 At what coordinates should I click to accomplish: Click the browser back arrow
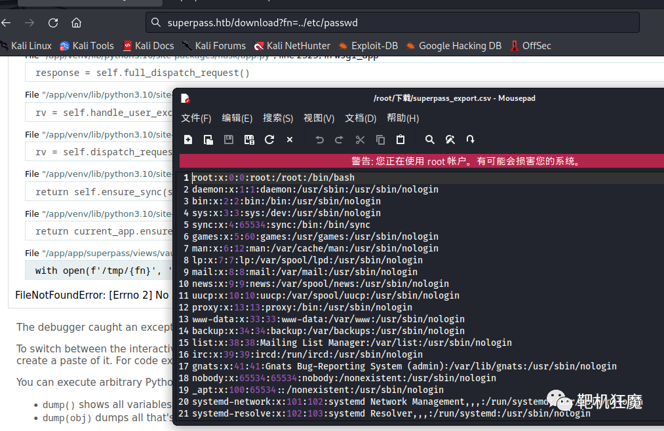[x=5, y=22]
